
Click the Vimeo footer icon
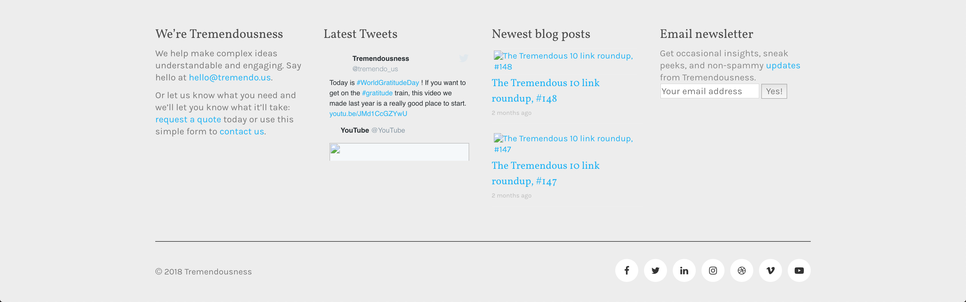(x=770, y=270)
